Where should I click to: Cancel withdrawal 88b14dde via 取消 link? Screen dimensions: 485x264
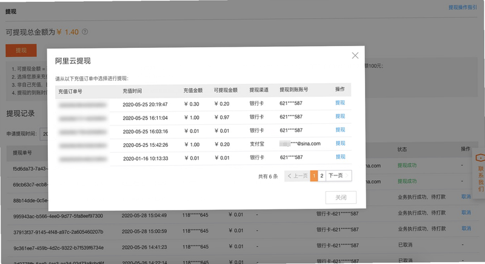click(x=466, y=197)
